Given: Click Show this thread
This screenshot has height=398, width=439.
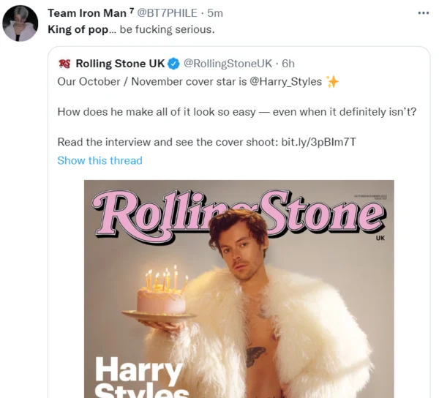Looking at the screenshot, I should pos(100,160).
